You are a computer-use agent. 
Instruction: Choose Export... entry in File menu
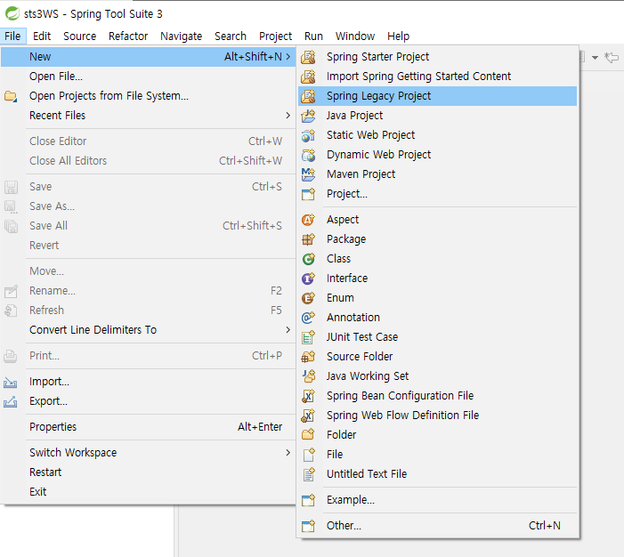[x=148, y=401]
